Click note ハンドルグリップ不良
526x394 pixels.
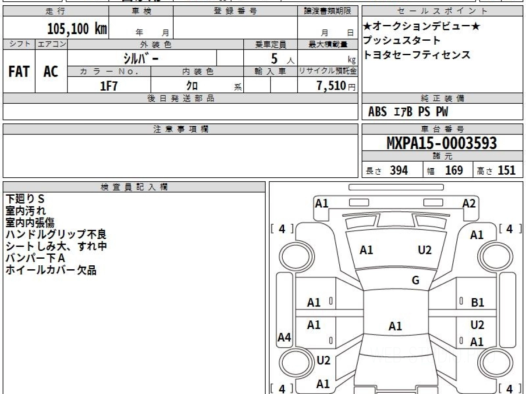(56, 235)
